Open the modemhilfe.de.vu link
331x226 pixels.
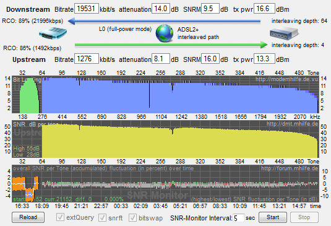coord(286,79)
